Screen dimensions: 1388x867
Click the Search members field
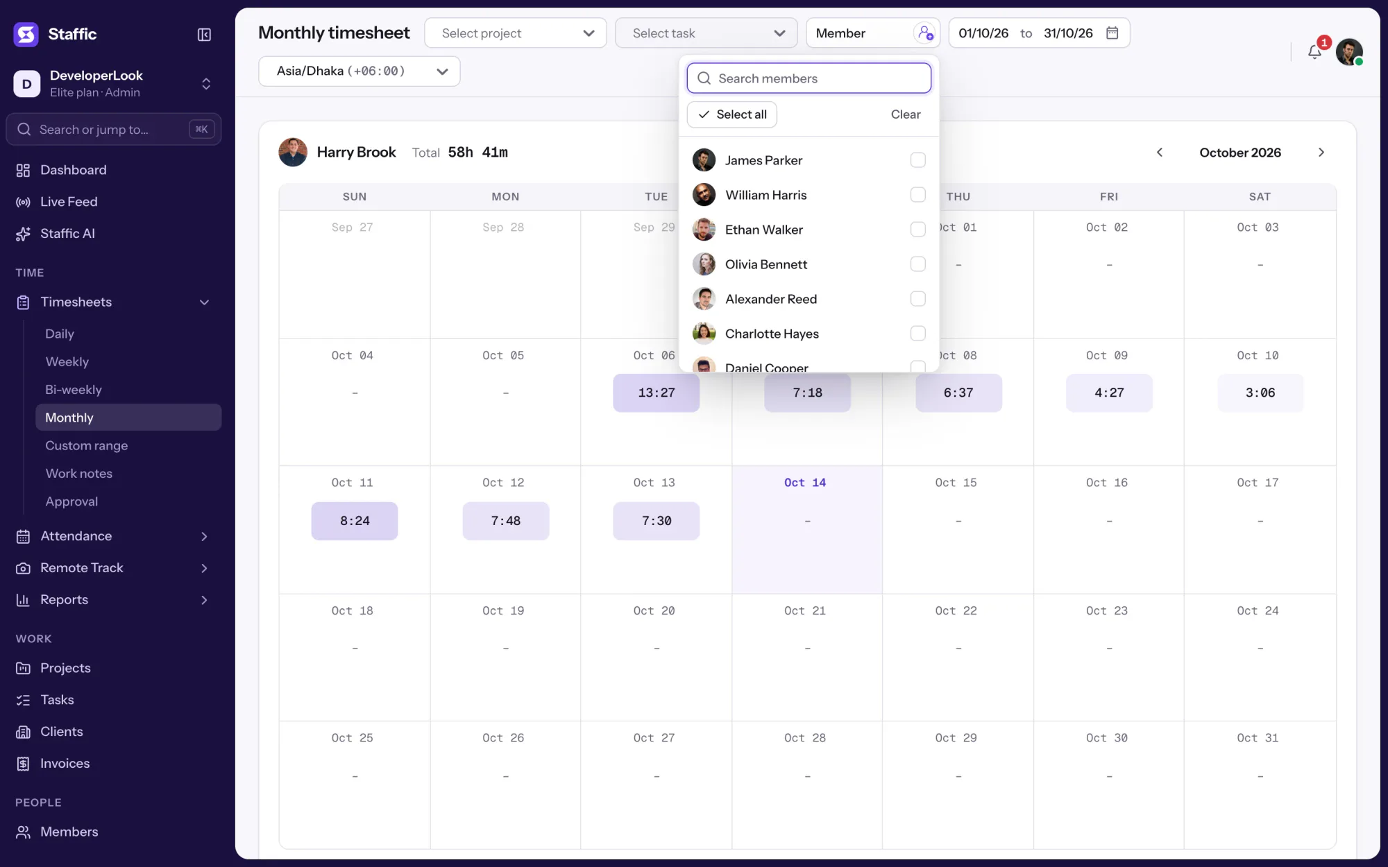click(809, 78)
